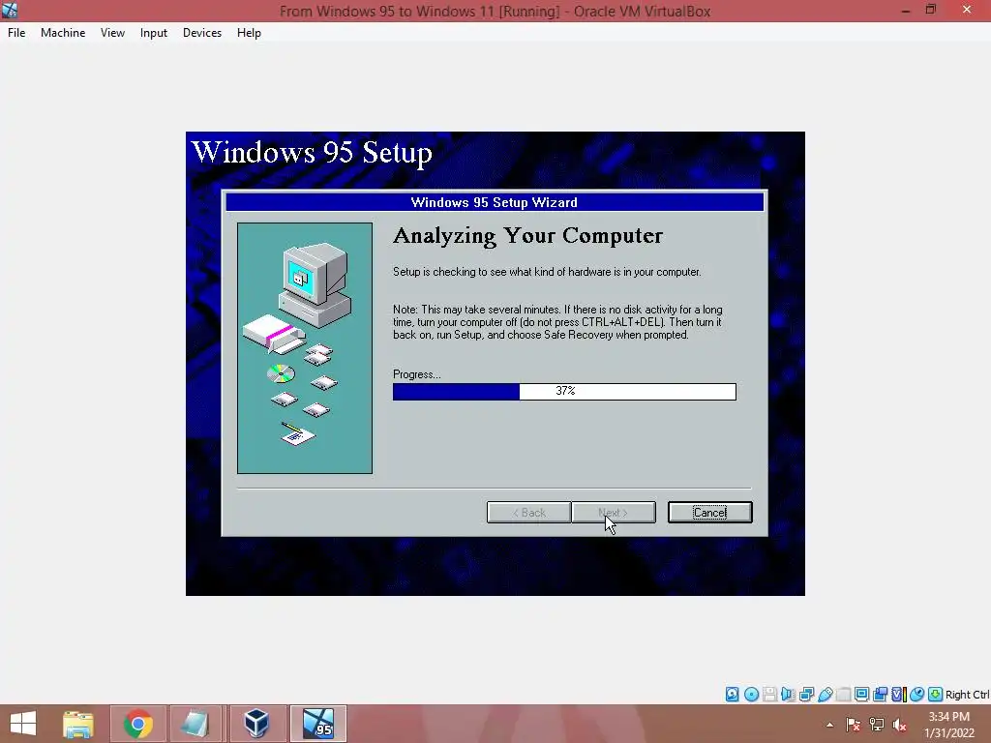
Task: Click the VirtualBox window title bar icon
Action: pos(10,10)
